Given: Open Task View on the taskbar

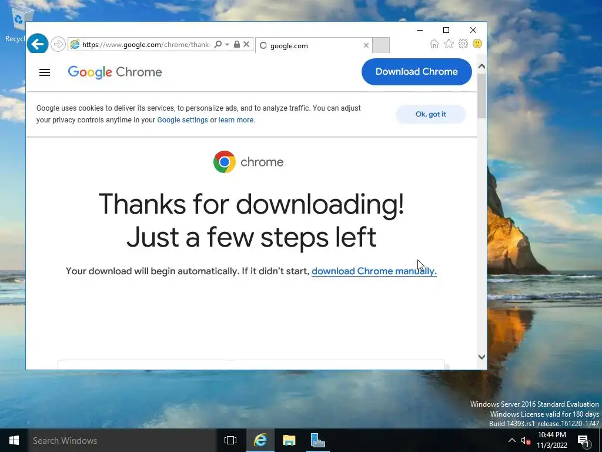Looking at the screenshot, I should 230,440.
